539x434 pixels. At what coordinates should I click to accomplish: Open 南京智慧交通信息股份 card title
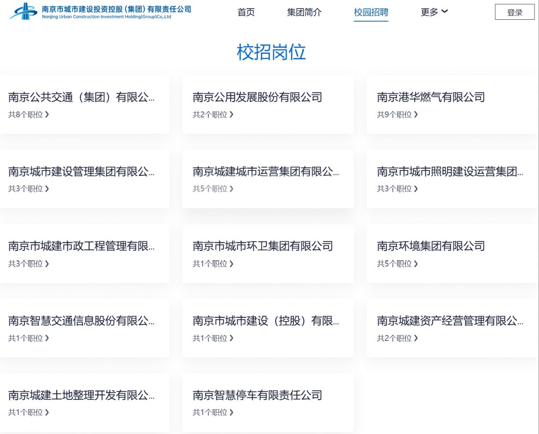coord(81,321)
